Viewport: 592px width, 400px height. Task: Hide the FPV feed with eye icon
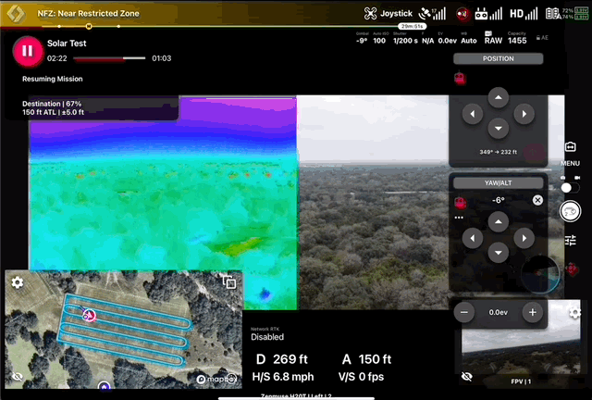[x=467, y=377]
